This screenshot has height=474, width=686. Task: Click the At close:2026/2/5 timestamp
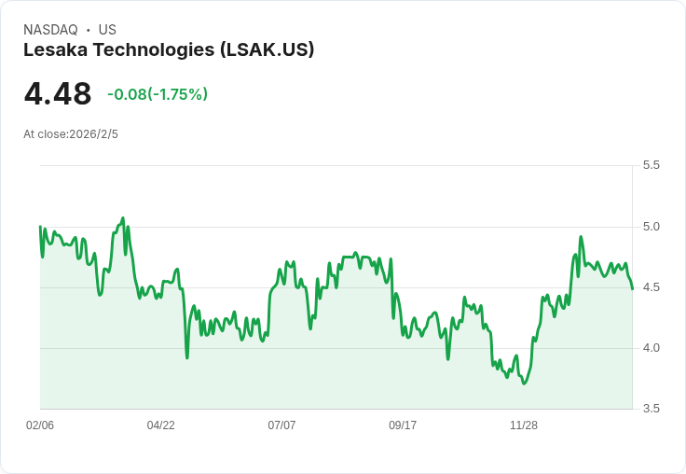[71, 134]
